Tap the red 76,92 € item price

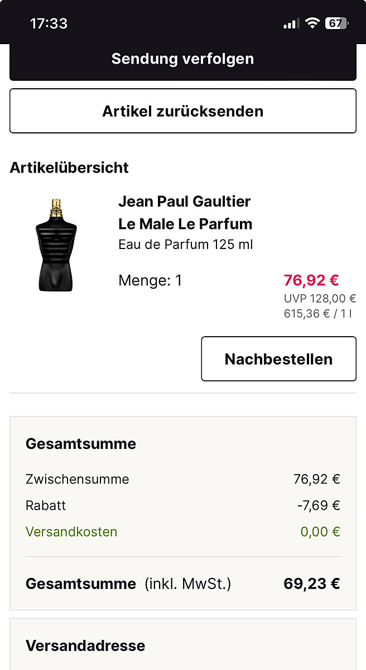(311, 280)
